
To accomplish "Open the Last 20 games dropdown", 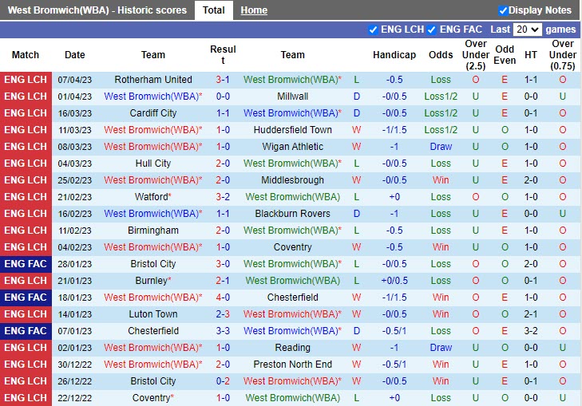I will click(x=528, y=30).
